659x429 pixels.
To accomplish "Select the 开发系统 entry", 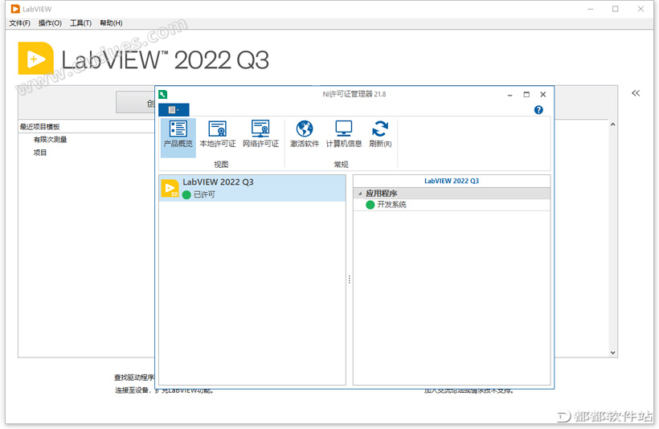I will [391, 205].
